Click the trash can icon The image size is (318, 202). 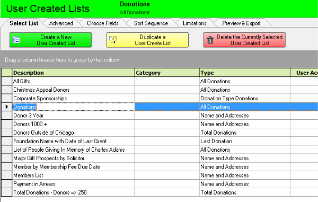pyautogui.click(x=210, y=40)
